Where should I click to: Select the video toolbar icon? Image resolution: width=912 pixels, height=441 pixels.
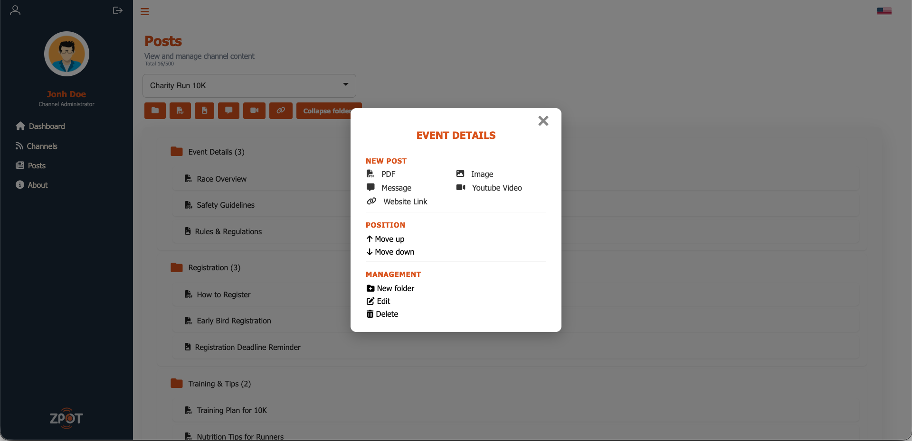[254, 110]
